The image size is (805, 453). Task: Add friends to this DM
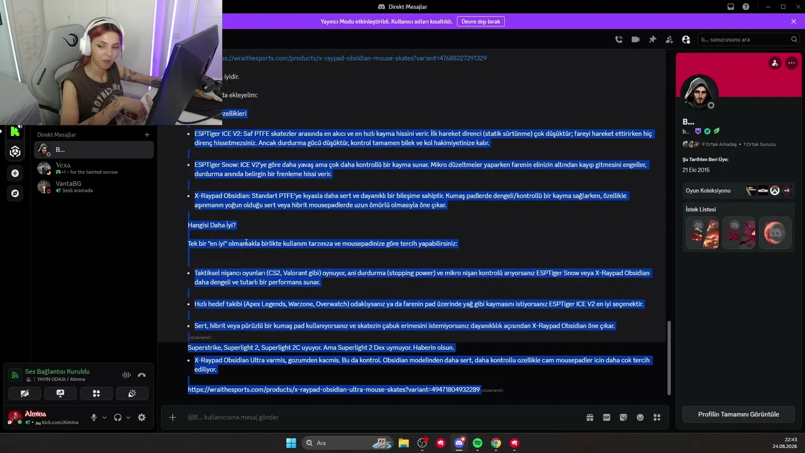[x=669, y=40]
